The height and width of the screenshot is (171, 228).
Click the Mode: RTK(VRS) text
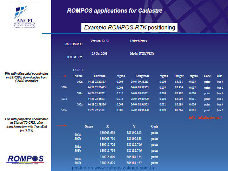click(x=142, y=54)
